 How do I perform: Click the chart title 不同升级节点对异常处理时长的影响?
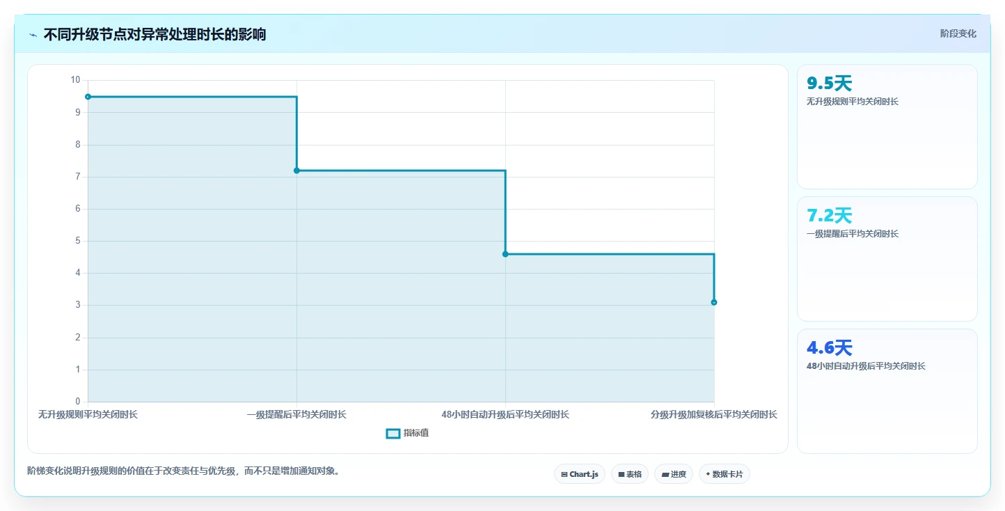pos(155,34)
